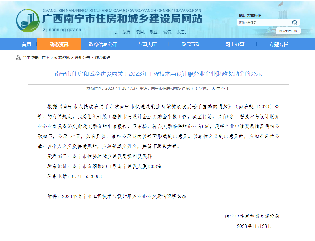Open 网上办事 in the navigation bar
This screenshot has width=315, height=241.
235,44
